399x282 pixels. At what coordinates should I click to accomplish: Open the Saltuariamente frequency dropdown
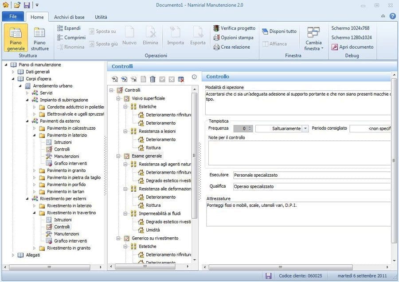(x=305, y=128)
